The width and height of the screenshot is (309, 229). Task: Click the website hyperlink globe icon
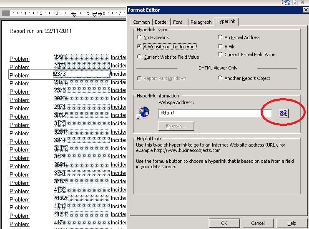coord(143,113)
